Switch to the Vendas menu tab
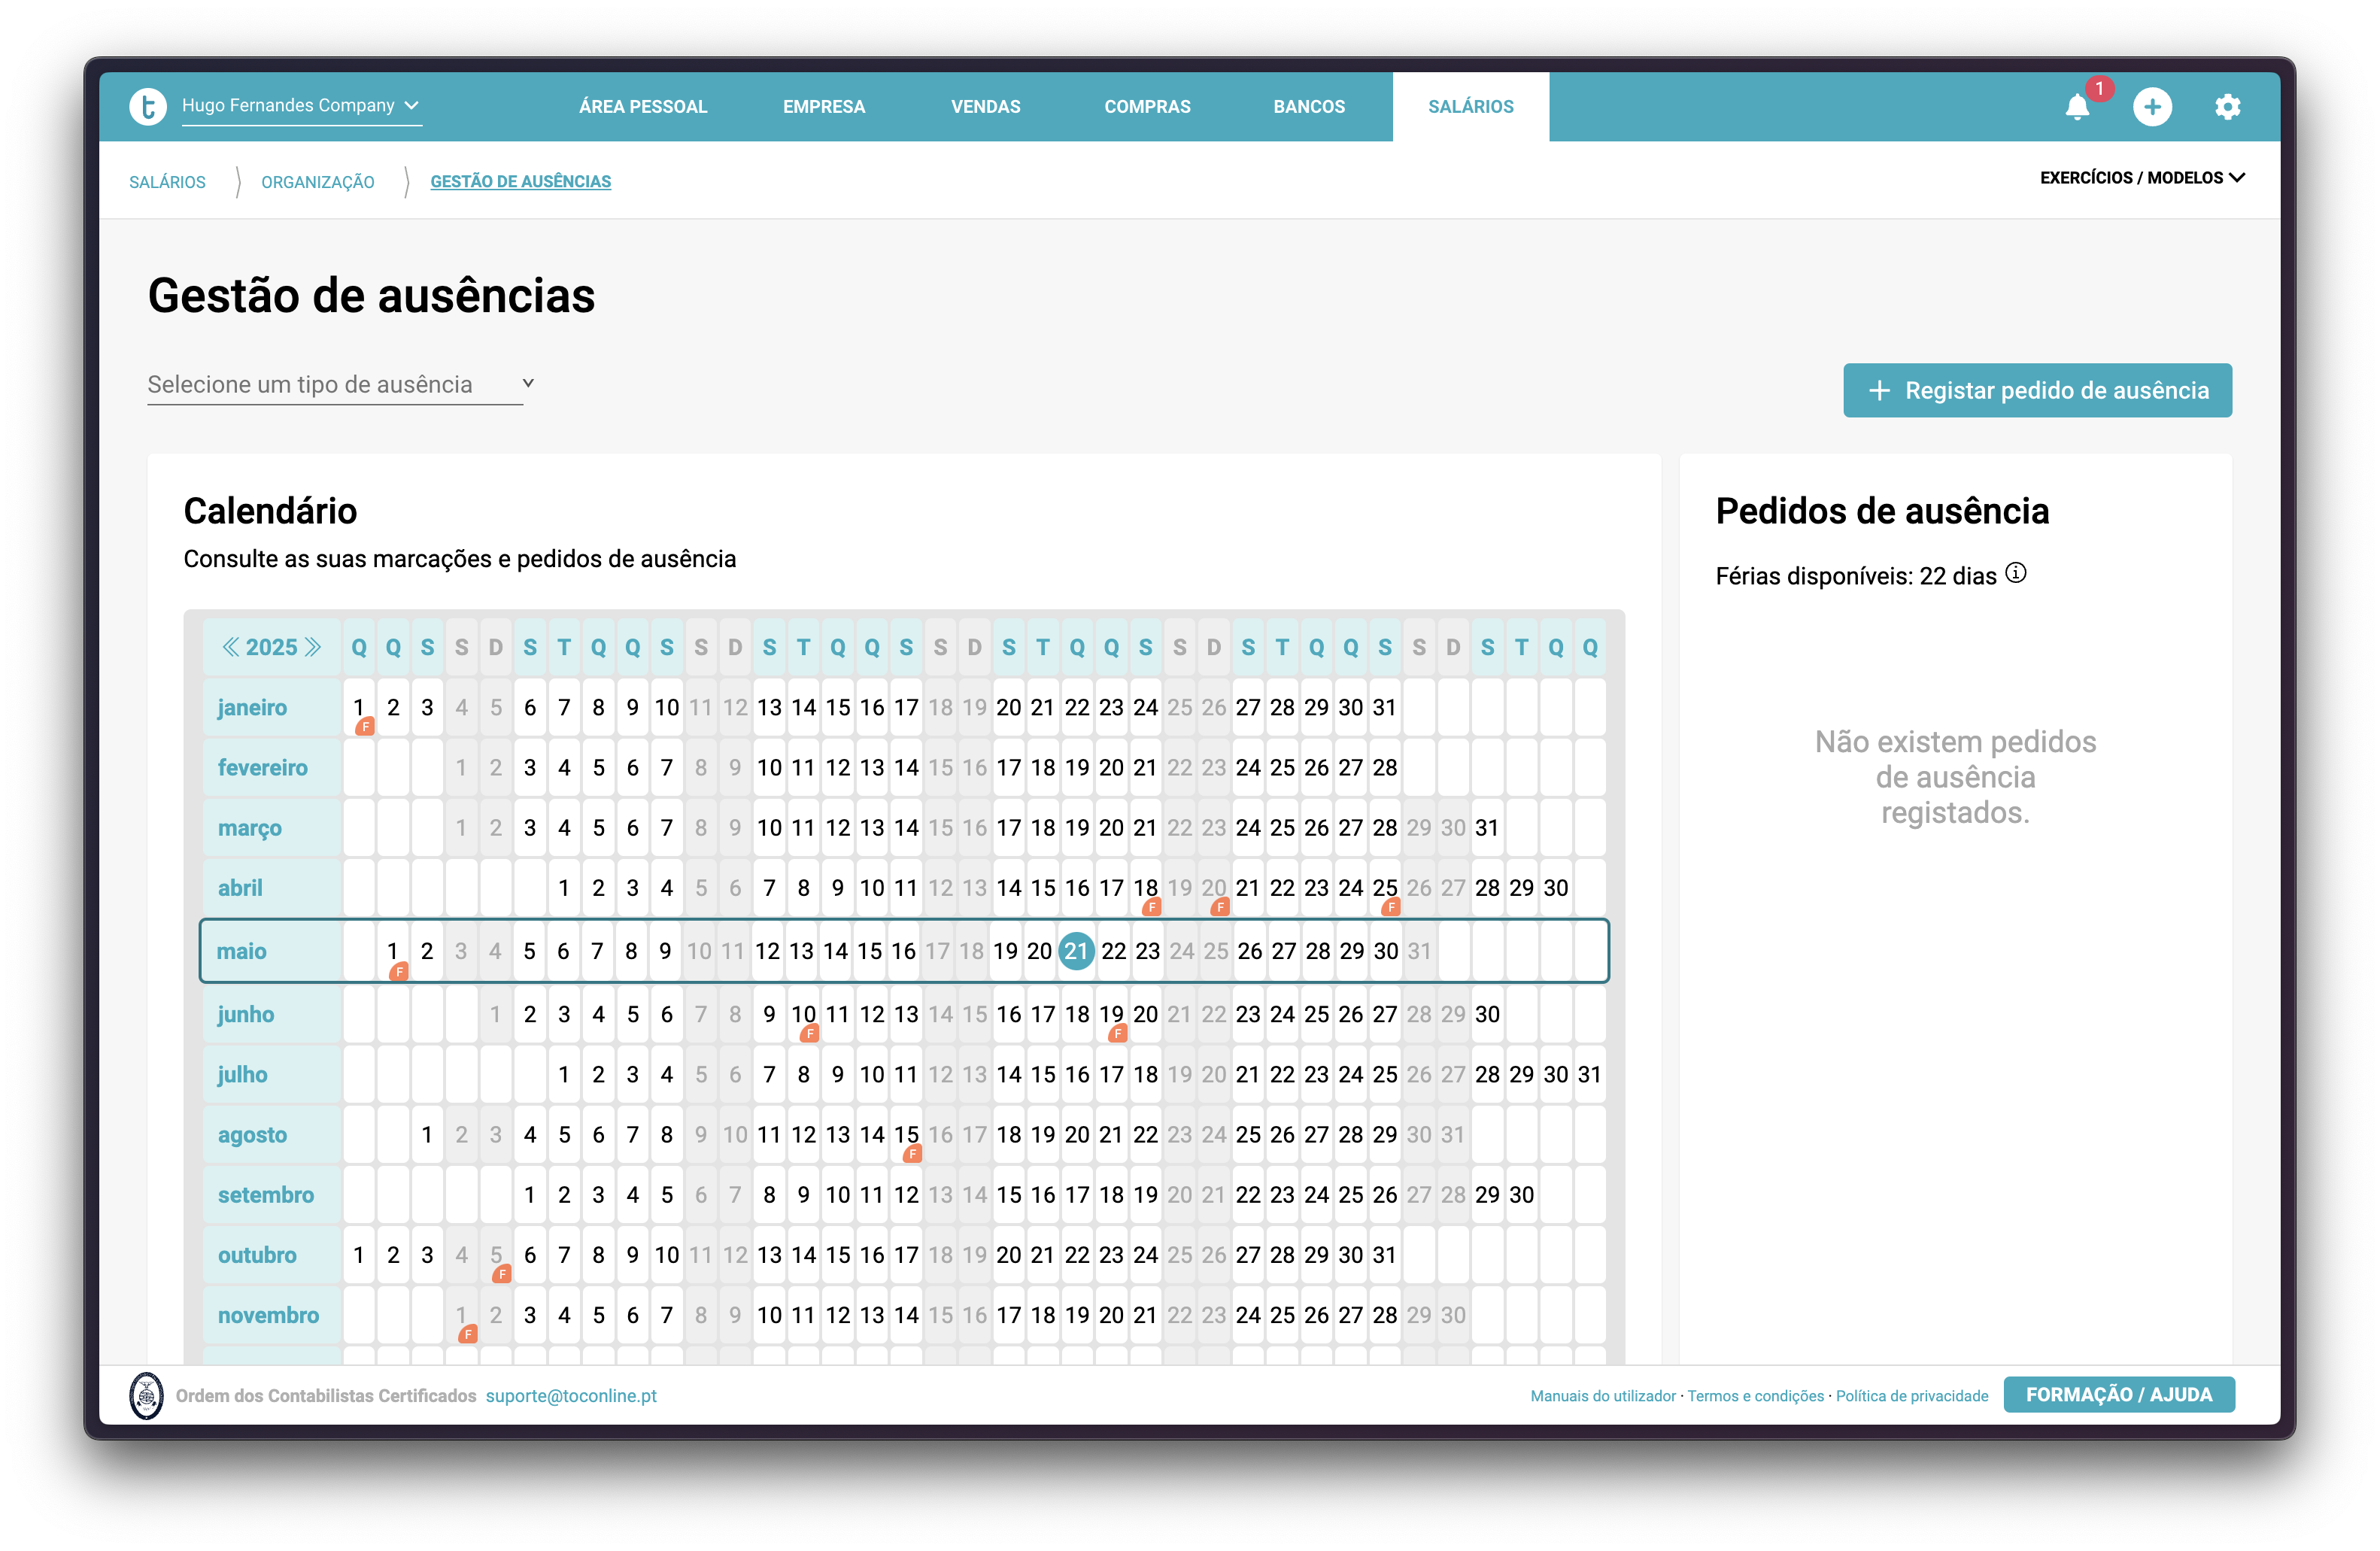2380x1551 pixels. pyautogui.click(x=985, y=107)
